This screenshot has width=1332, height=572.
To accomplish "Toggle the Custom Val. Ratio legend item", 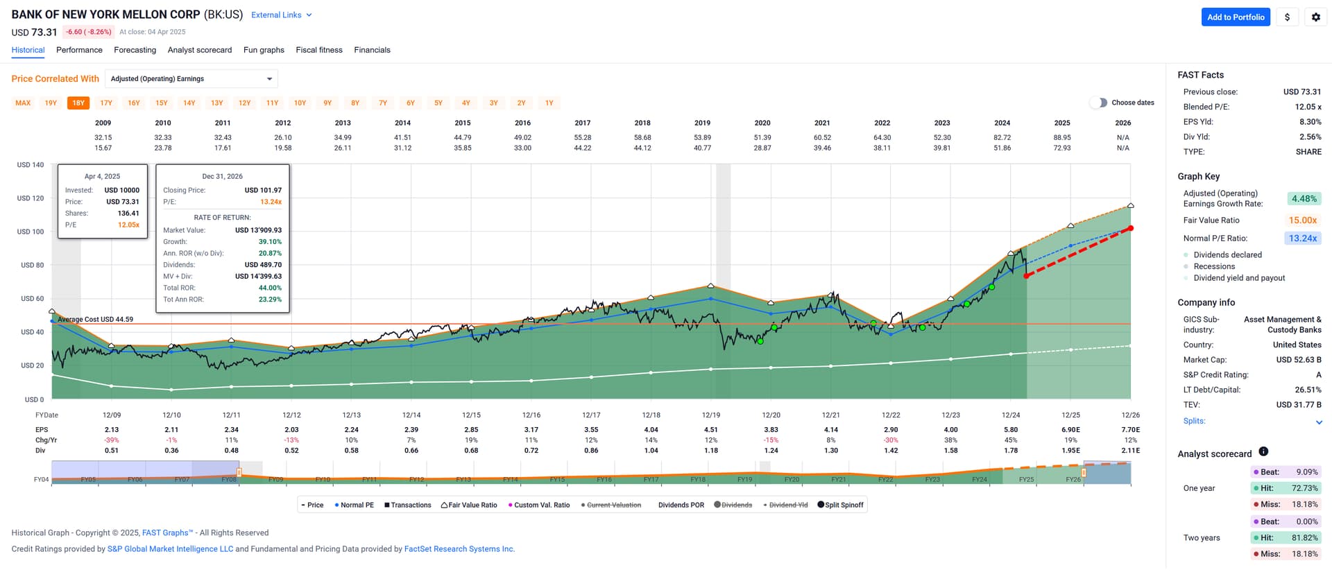I will click(x=538, y=505).
